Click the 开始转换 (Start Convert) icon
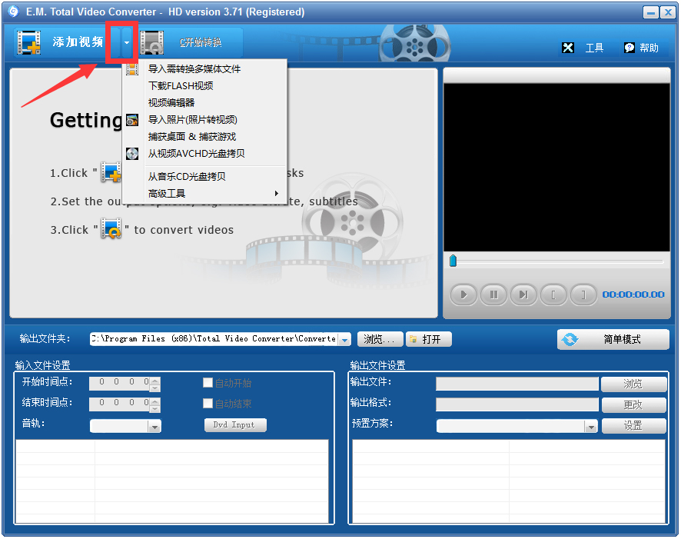The width and height of the screenshot is (681, 539). pos(153,42)
